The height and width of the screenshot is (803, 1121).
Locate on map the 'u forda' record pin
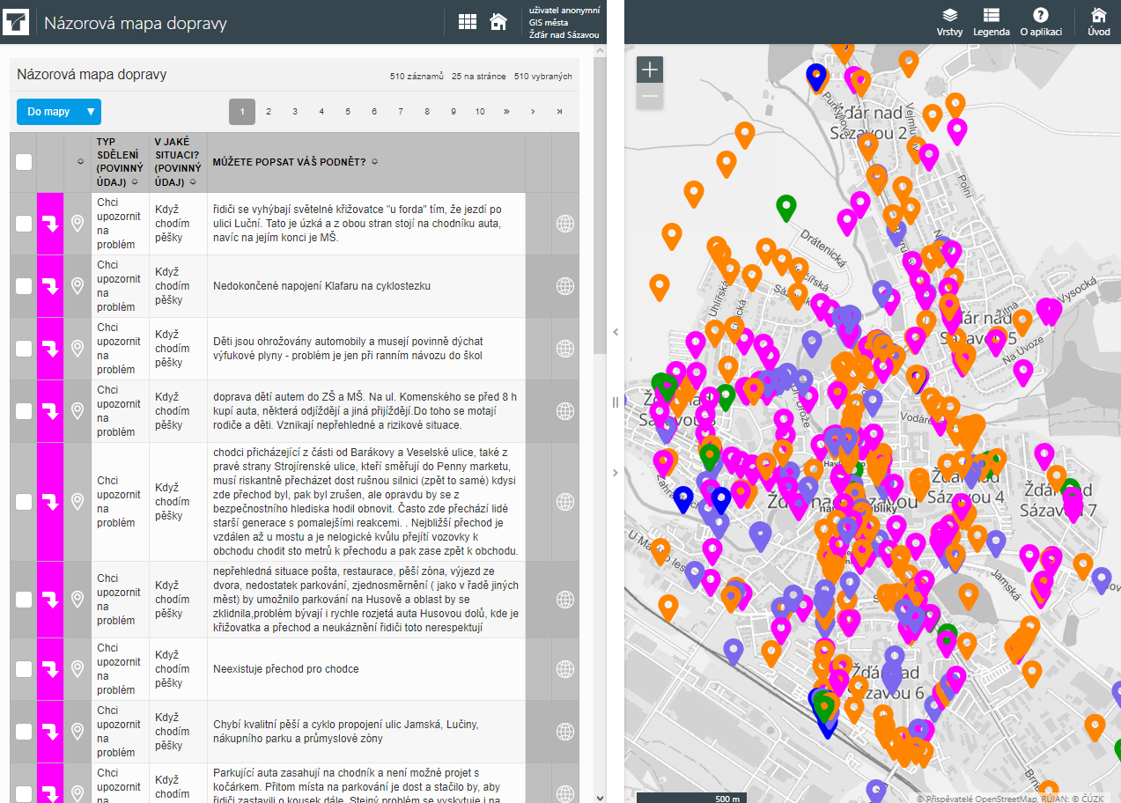pos(77,224)
